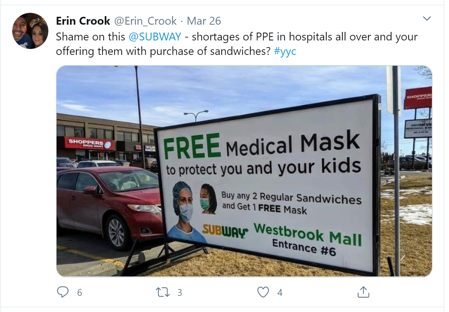The width and height of the screenshot is (449, 312).
Task: Open the Mar 26 tweet timestamp
Action: point(204,21)
